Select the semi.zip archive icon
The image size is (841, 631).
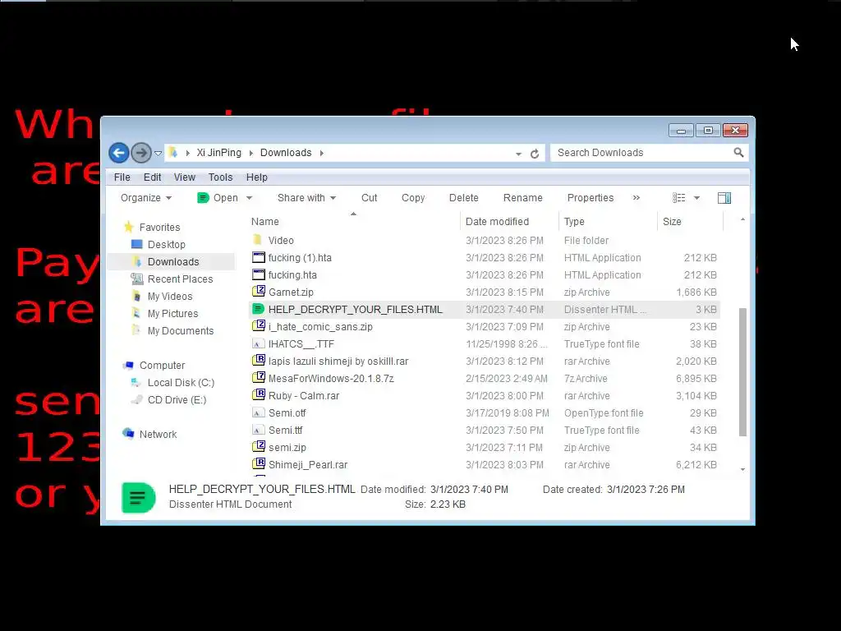point(259,446)
